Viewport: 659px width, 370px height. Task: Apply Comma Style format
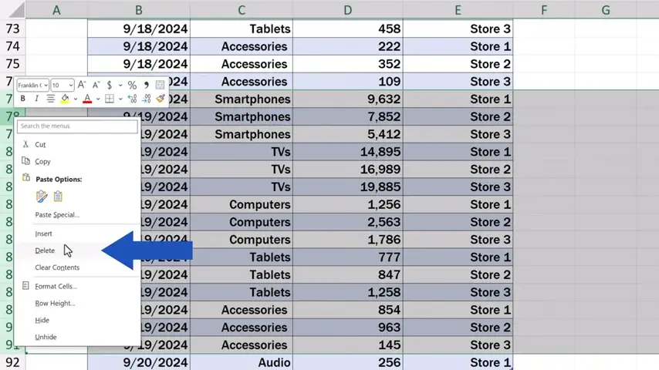pyautogui.click(x=146, y=85)
